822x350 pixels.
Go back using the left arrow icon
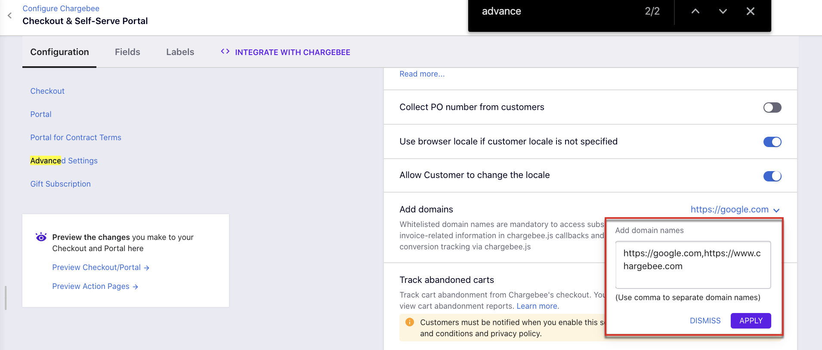[x=9, y=15]
